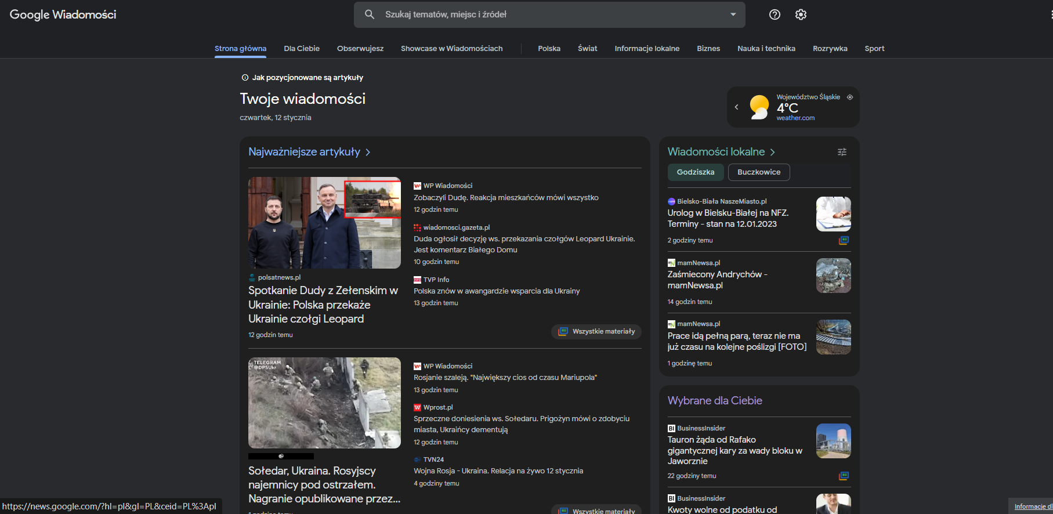Click the weather location target icon
The image size is (1053, 514).
850,97
